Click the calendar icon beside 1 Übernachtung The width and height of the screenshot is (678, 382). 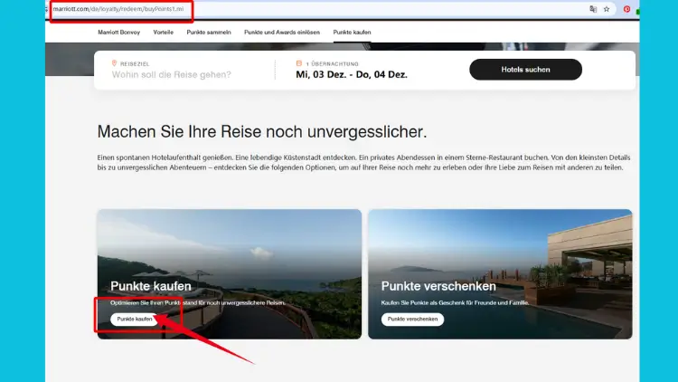[299, 63]
